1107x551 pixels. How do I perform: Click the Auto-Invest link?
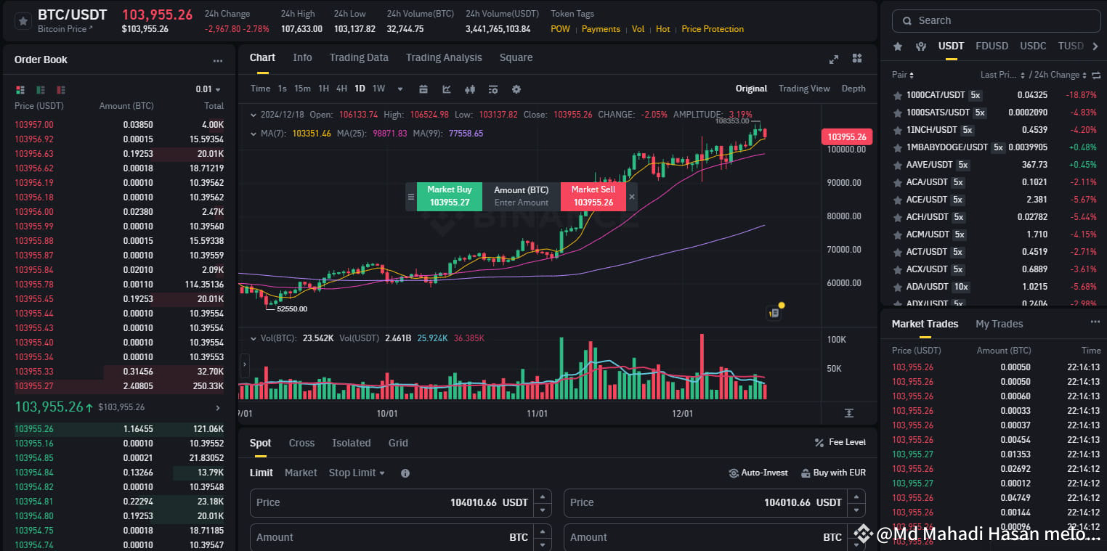pyautogui.click(x=758, y=473)
